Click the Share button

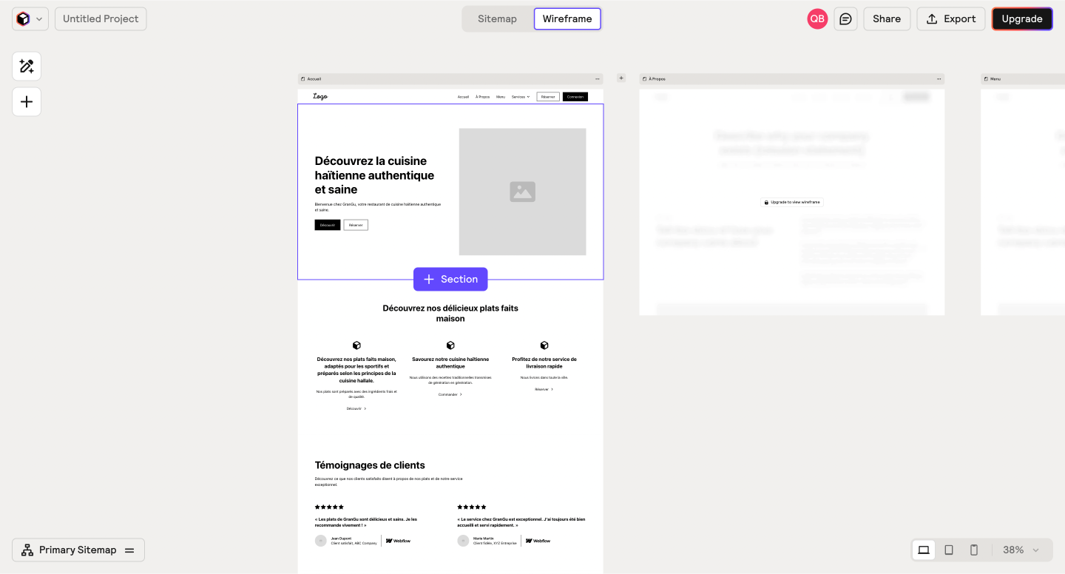(887, 19)
